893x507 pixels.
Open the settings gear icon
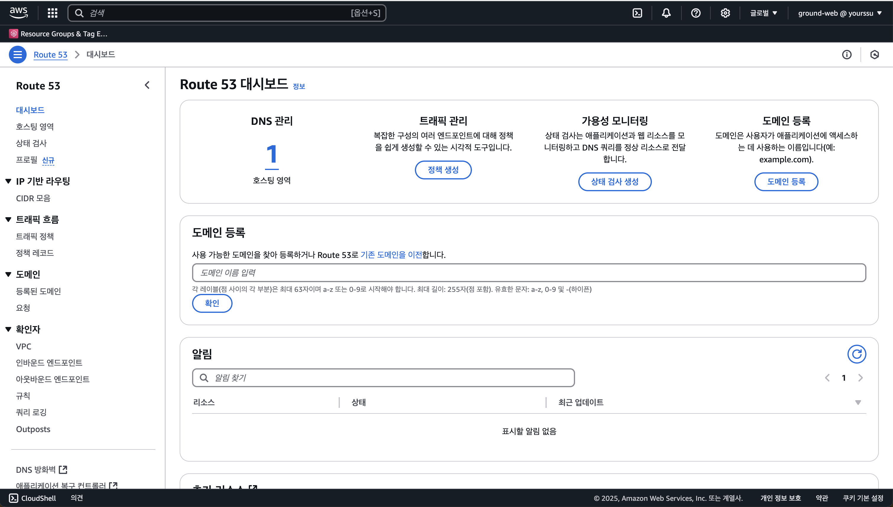(x=725, y=13)
